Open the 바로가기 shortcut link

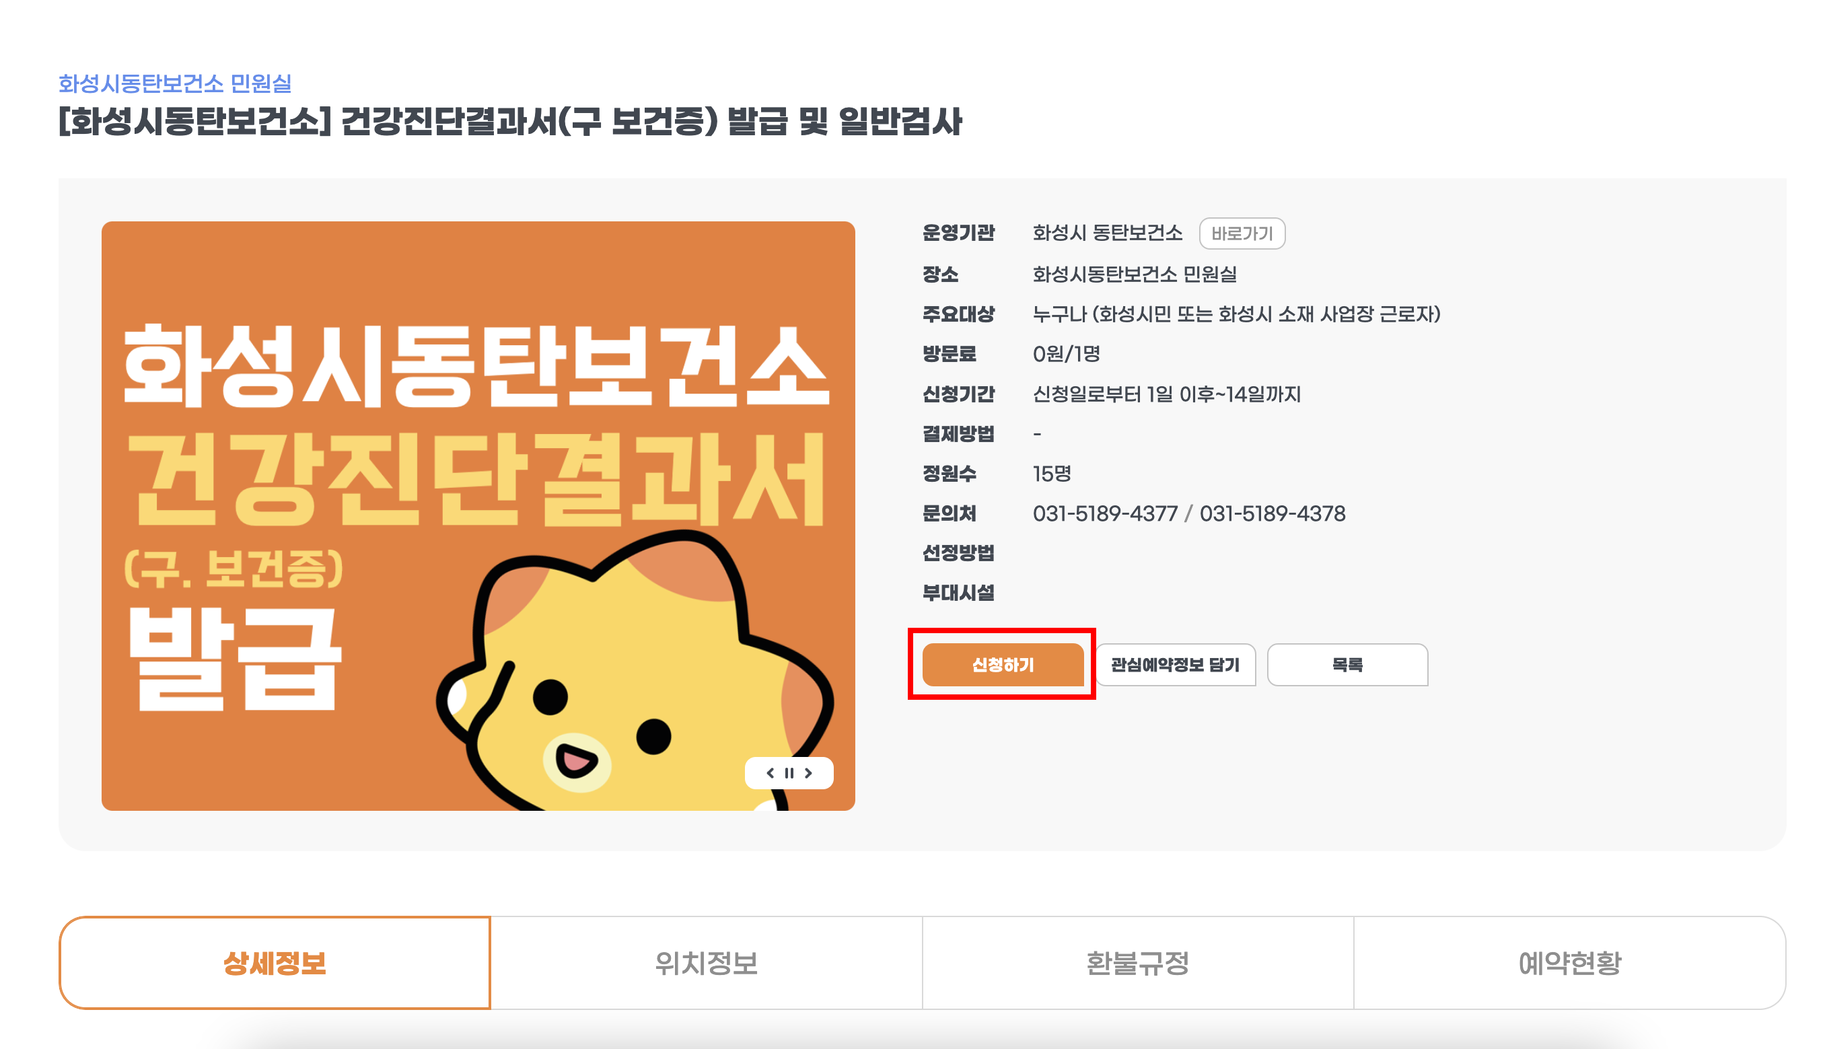(x=1242, y=233)
